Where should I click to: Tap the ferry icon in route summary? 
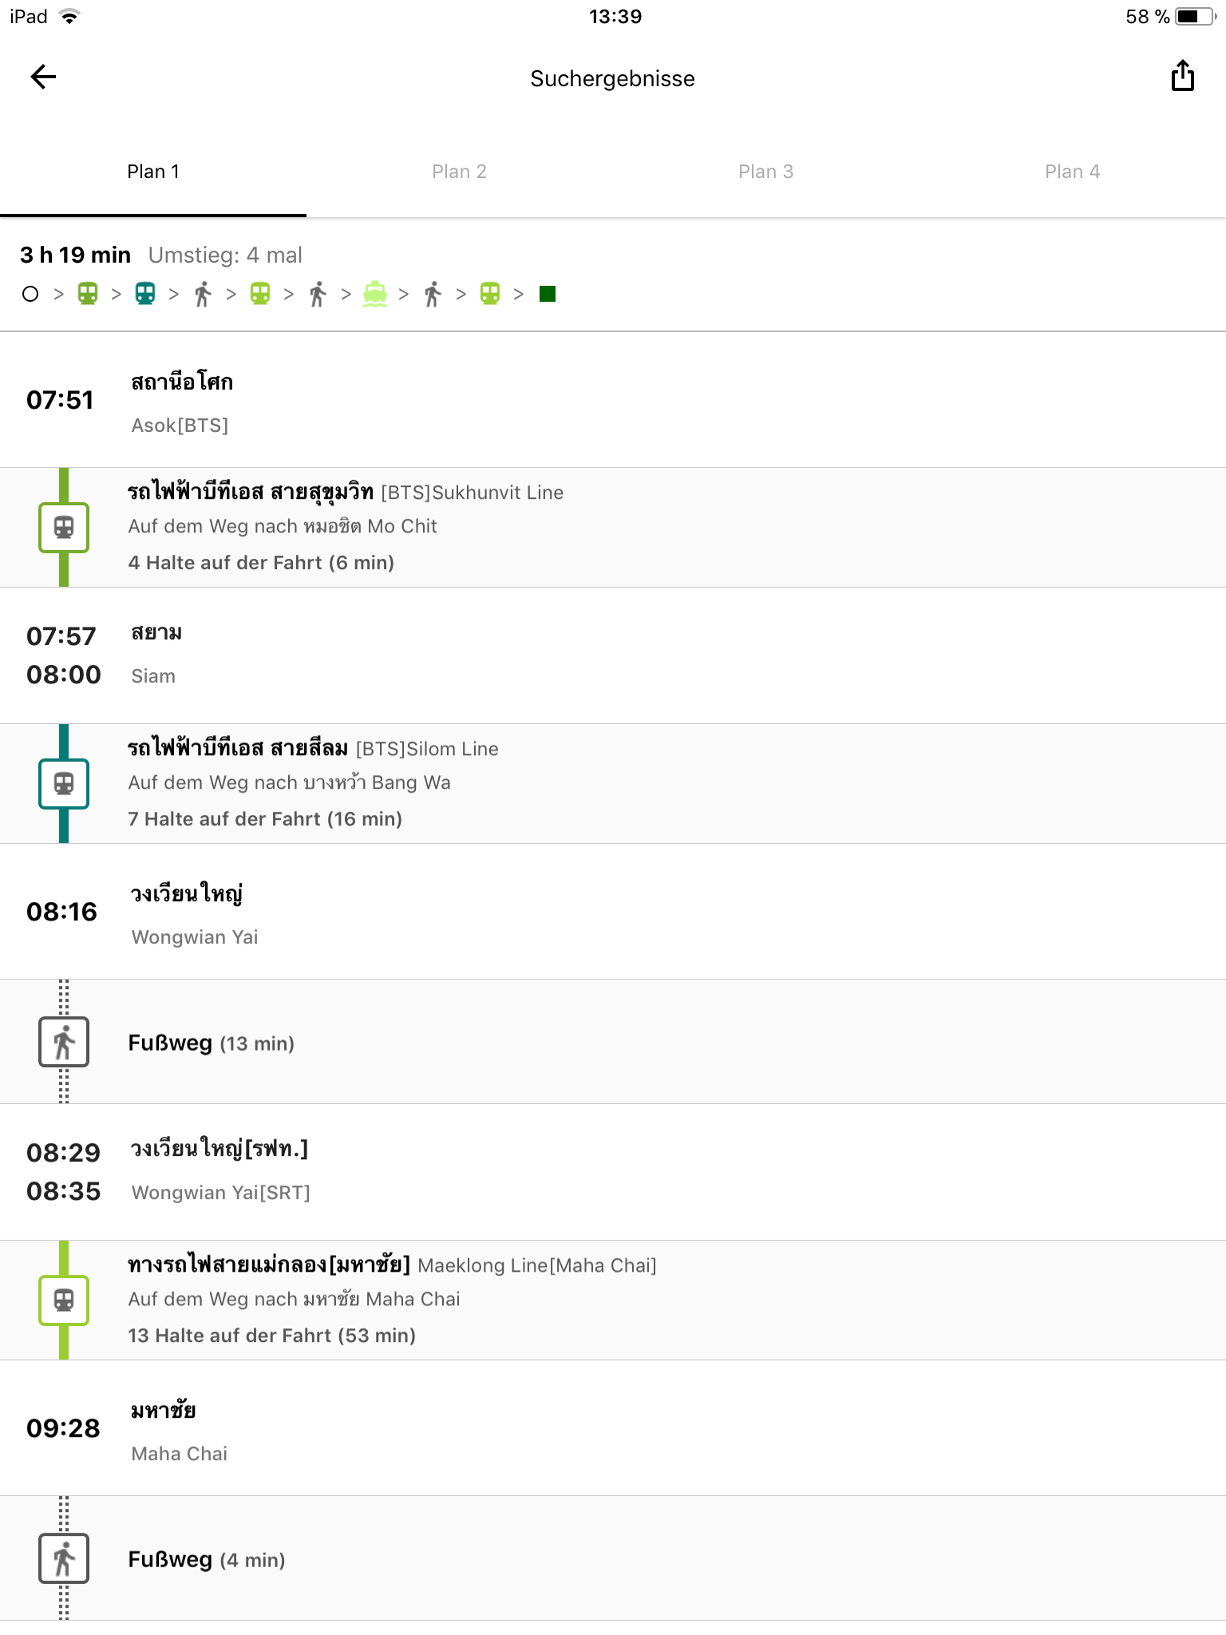(x=375, y=294)
